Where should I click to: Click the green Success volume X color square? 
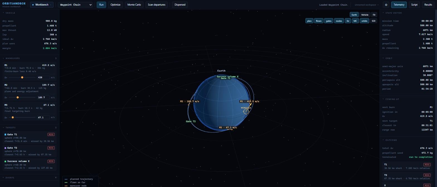point(5,161)
